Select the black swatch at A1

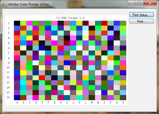coord(17,23)
